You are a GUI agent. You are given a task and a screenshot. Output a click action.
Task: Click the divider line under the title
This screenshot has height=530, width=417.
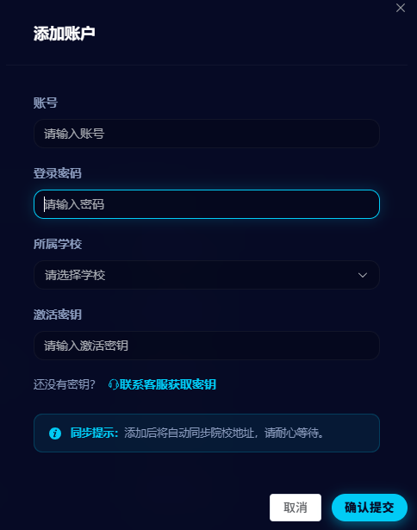click(207, 65)
